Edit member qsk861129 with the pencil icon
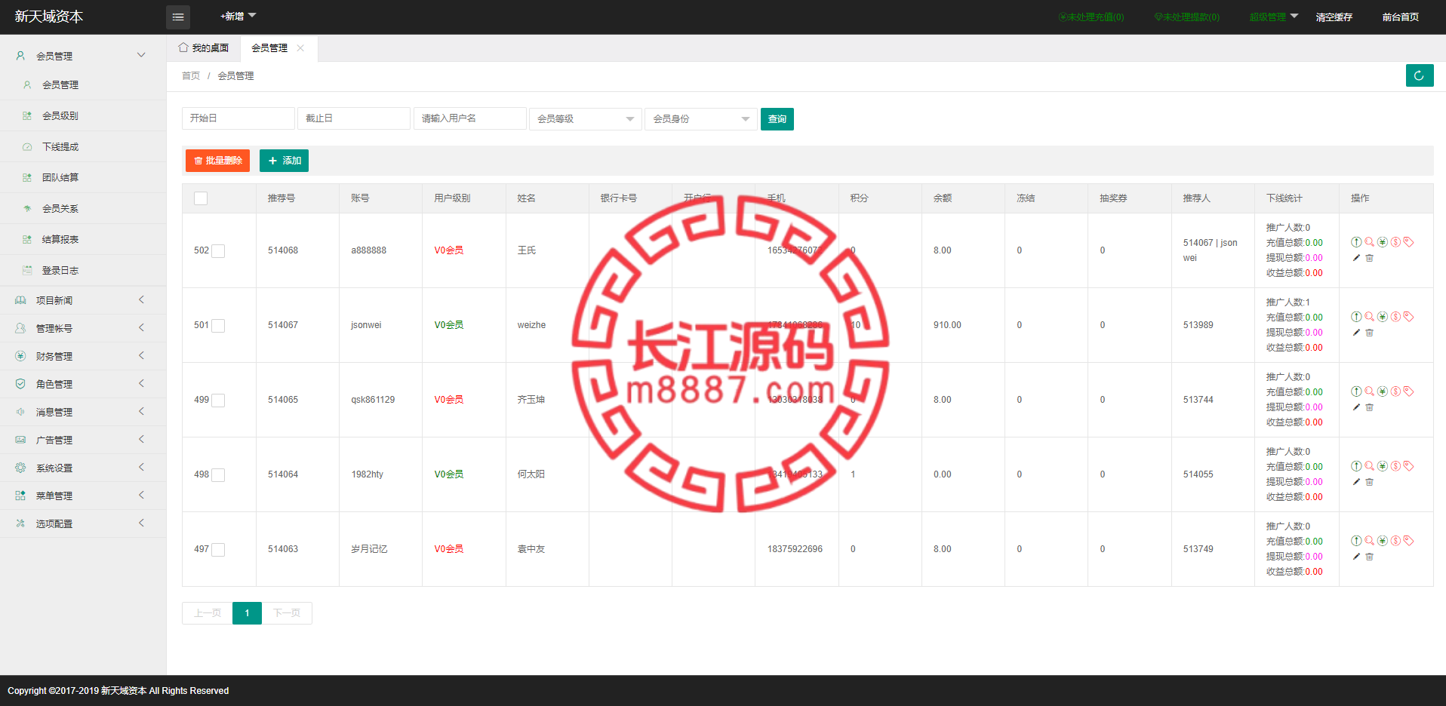 coord(1356,407)
